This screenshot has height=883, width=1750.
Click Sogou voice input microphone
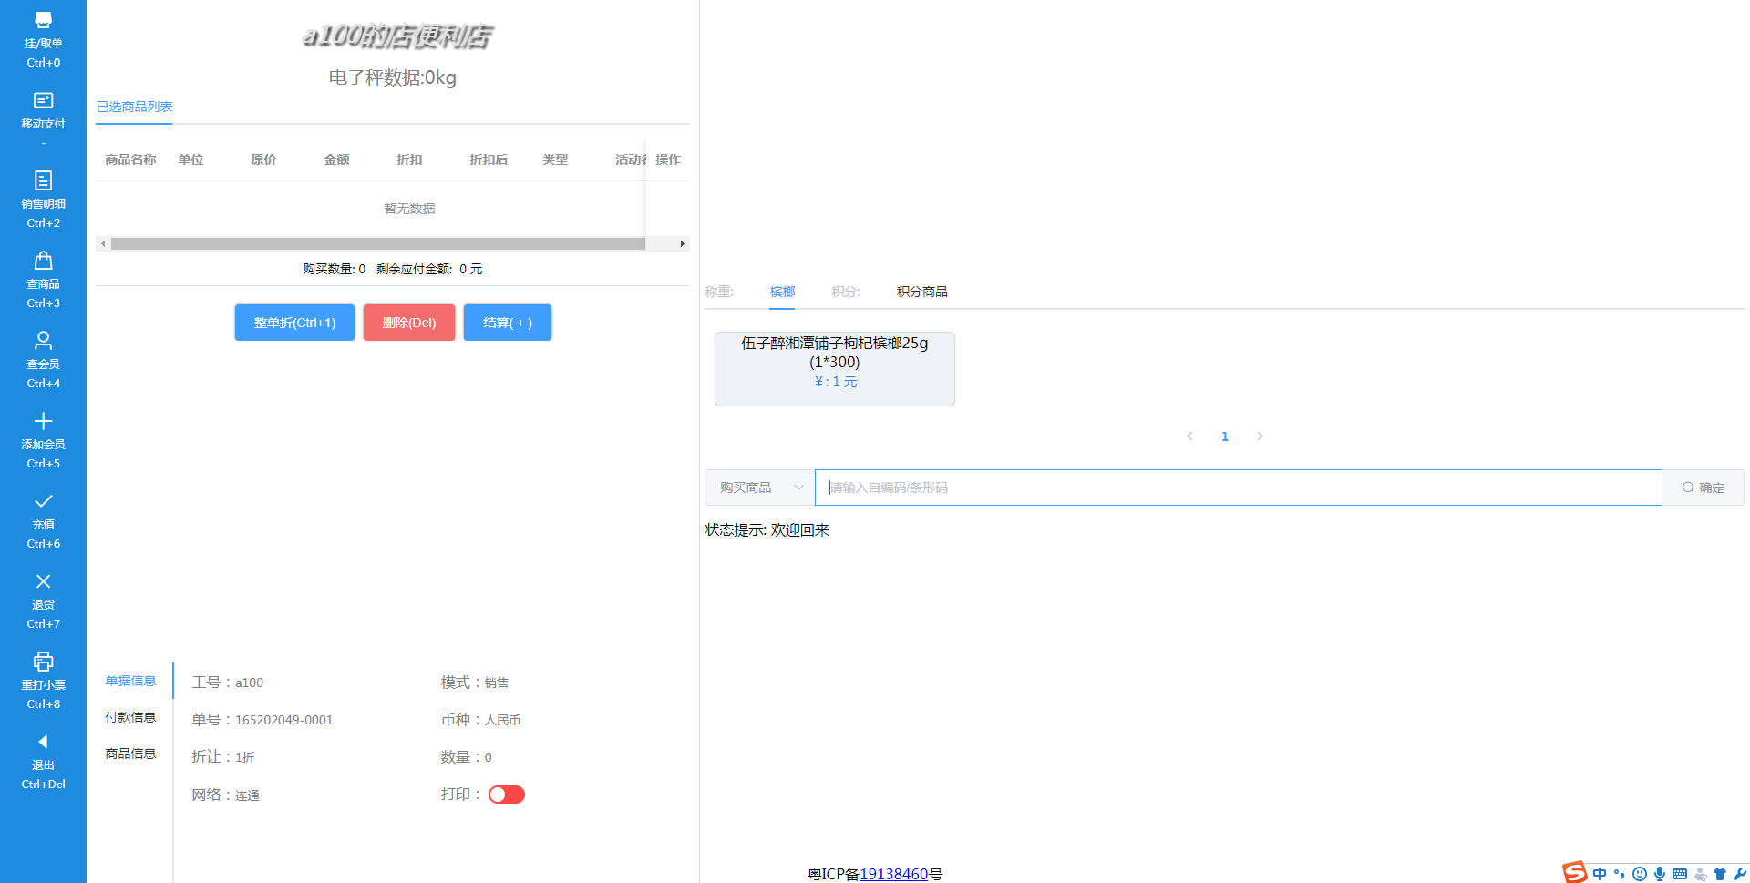click(x=1660, y=874)
